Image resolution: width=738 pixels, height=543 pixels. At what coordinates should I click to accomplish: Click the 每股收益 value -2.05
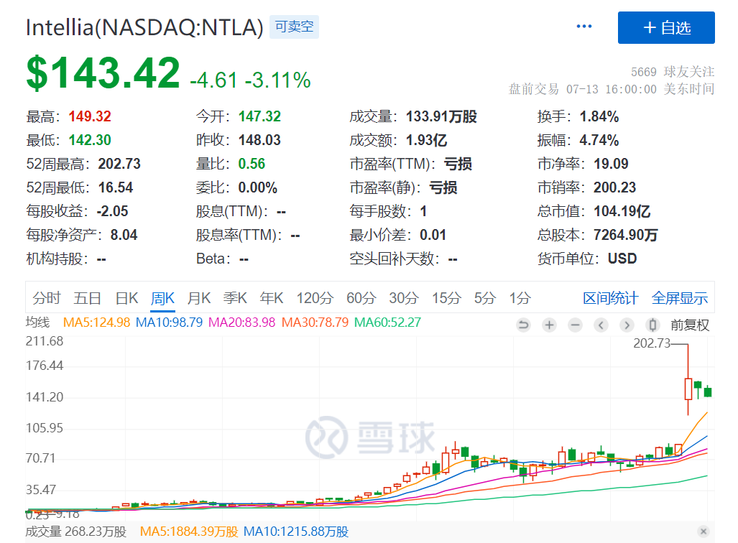[x=112, y=210]
